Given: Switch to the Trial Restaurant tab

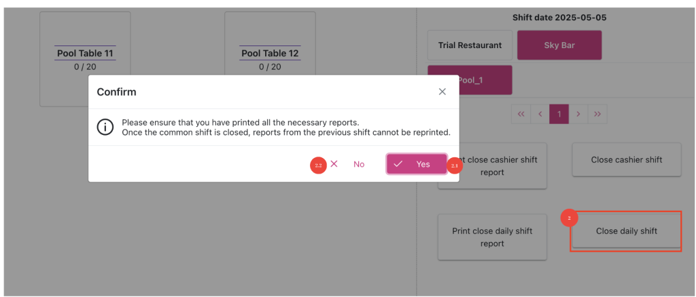Looking at the screenshot, I should point(470,45).
